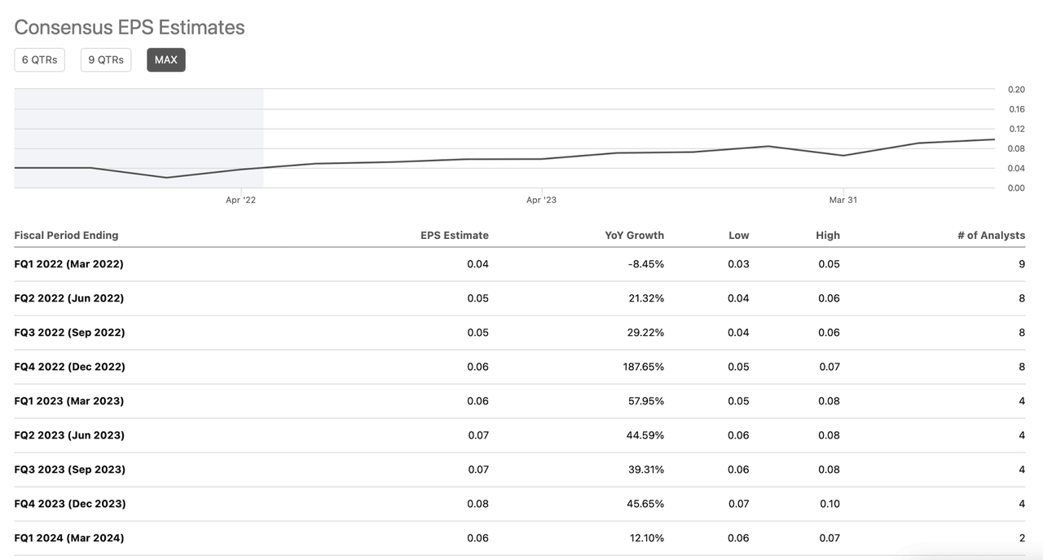Image resolution: width=1043 pixels, height=560 pixels.
Task: Select the FQ1 2022 (Mar 2022) row label
Action: pos(69,264)
